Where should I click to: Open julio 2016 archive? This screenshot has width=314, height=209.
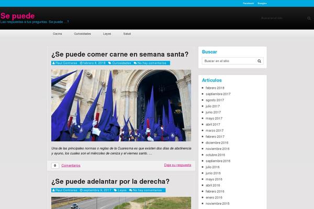coord(212,167)
